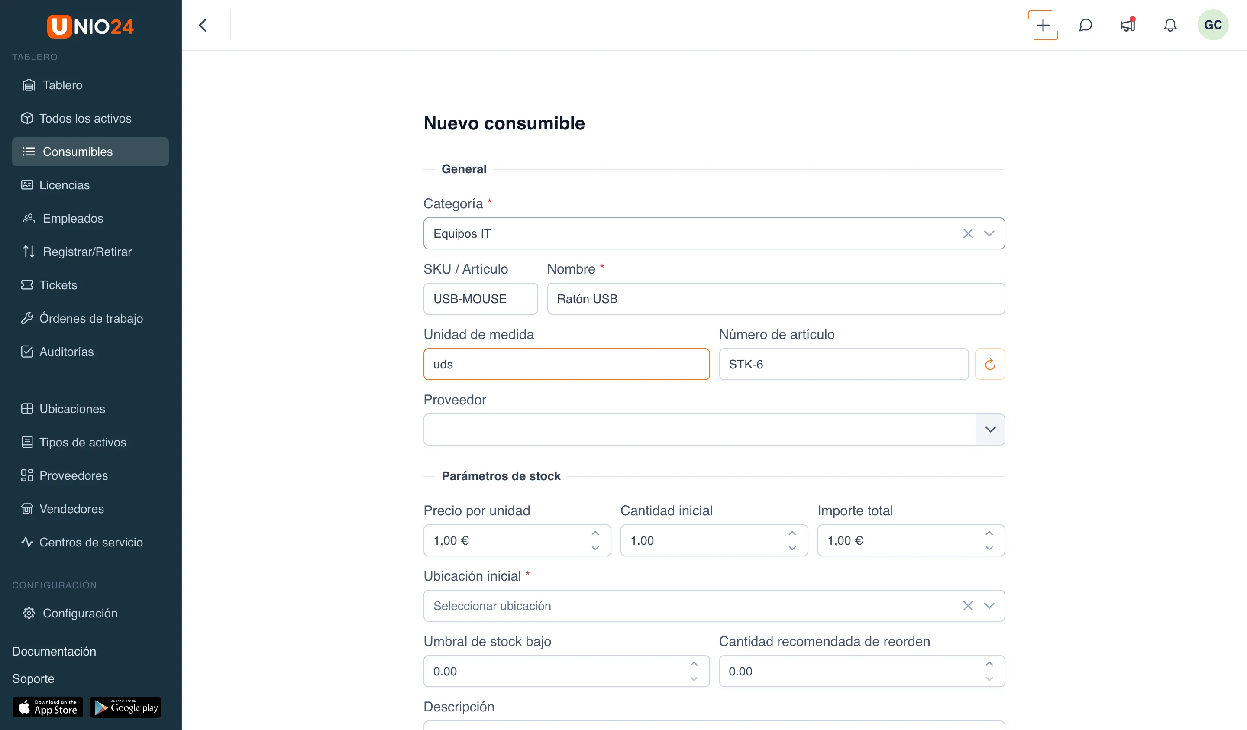The height and width of the screenshot is (730, 1247).
Task: Open the Documentación link
Action: [x=54, y=651]
